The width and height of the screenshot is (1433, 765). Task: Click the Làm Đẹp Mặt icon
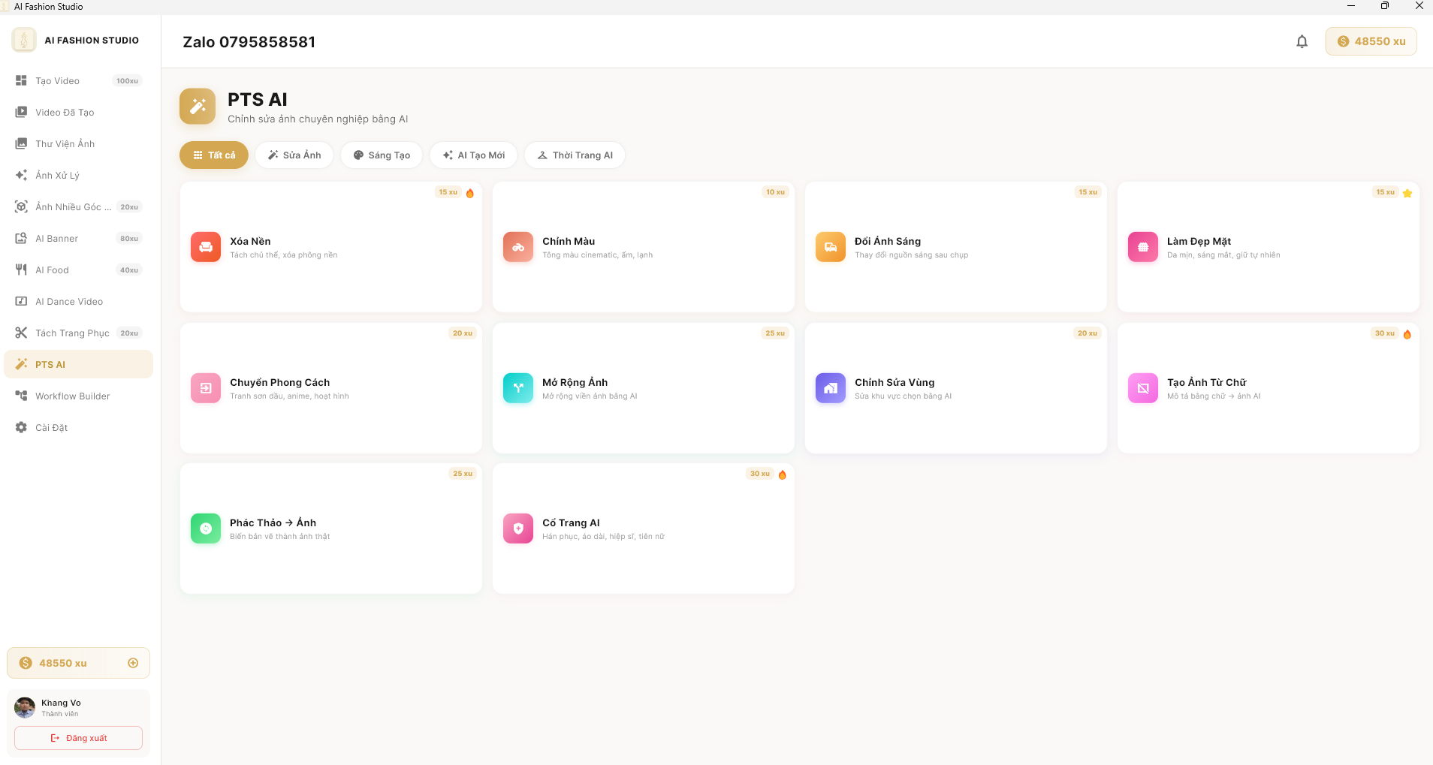coord(1142,247)
